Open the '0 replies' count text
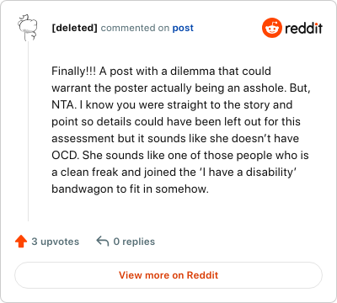Viewport: 337px width, 303px height. pyautogui.click(x=134, y=242)
